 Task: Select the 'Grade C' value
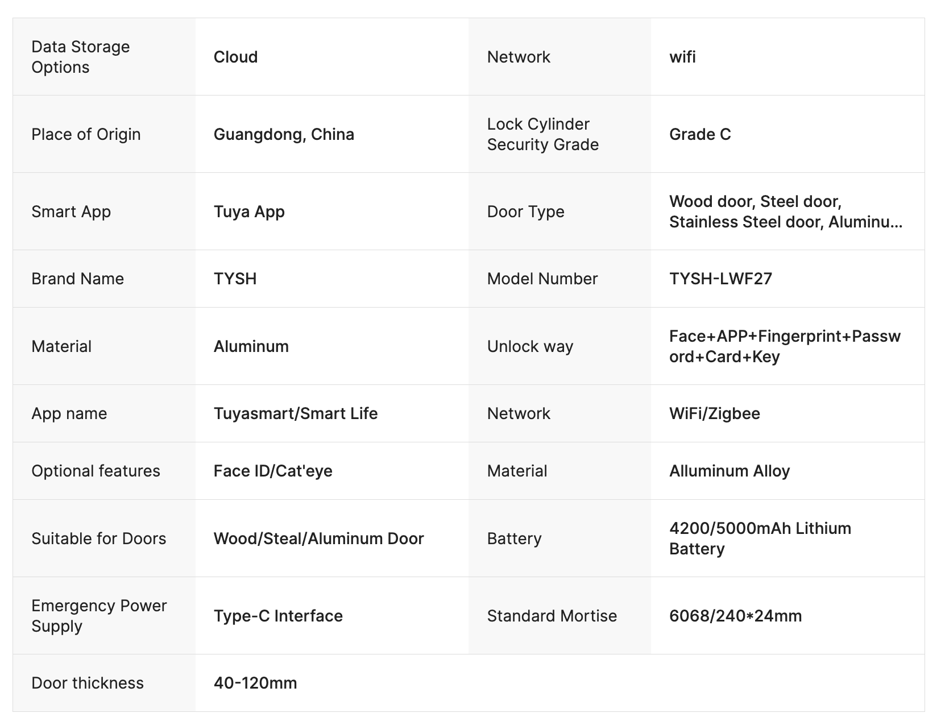point(700,134)
